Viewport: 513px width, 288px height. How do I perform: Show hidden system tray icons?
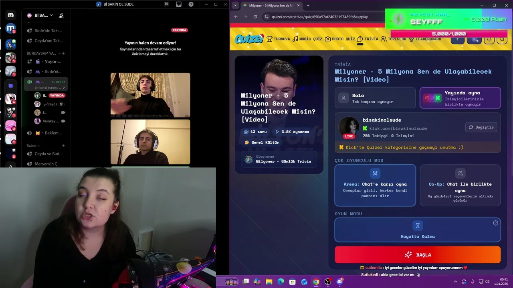coord(455,282)
